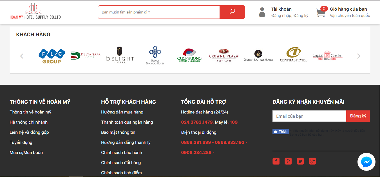
Task: Open Hướng dẫn mua hàng link
Action: click(122, 112)
